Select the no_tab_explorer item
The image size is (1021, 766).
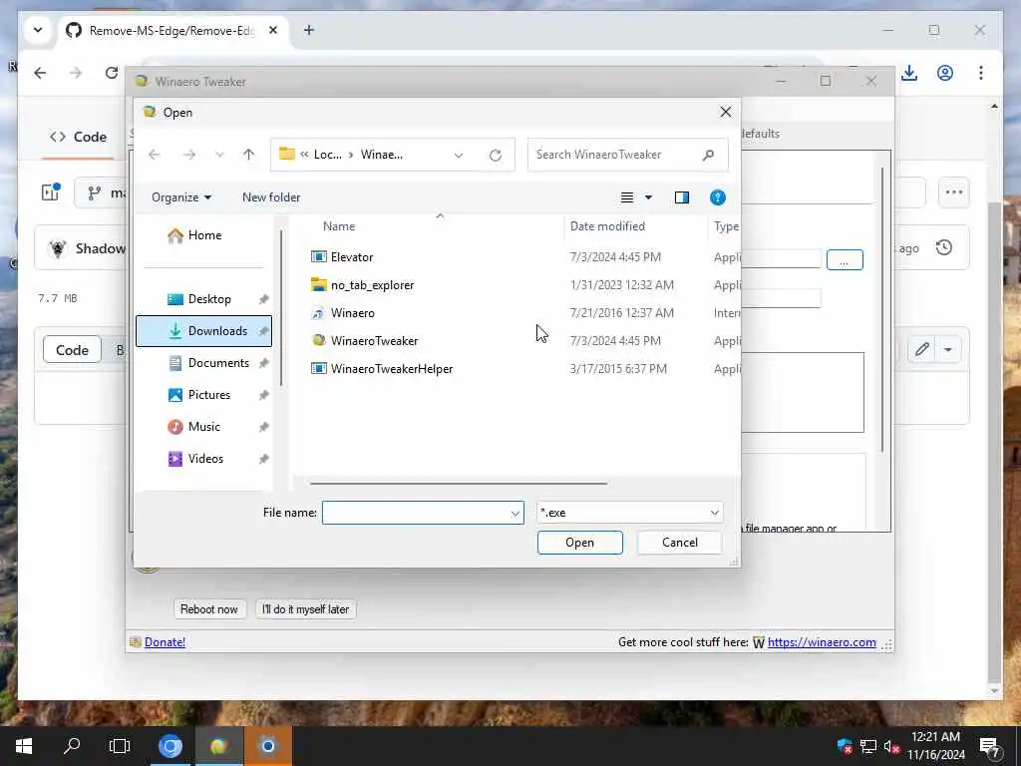372,285
